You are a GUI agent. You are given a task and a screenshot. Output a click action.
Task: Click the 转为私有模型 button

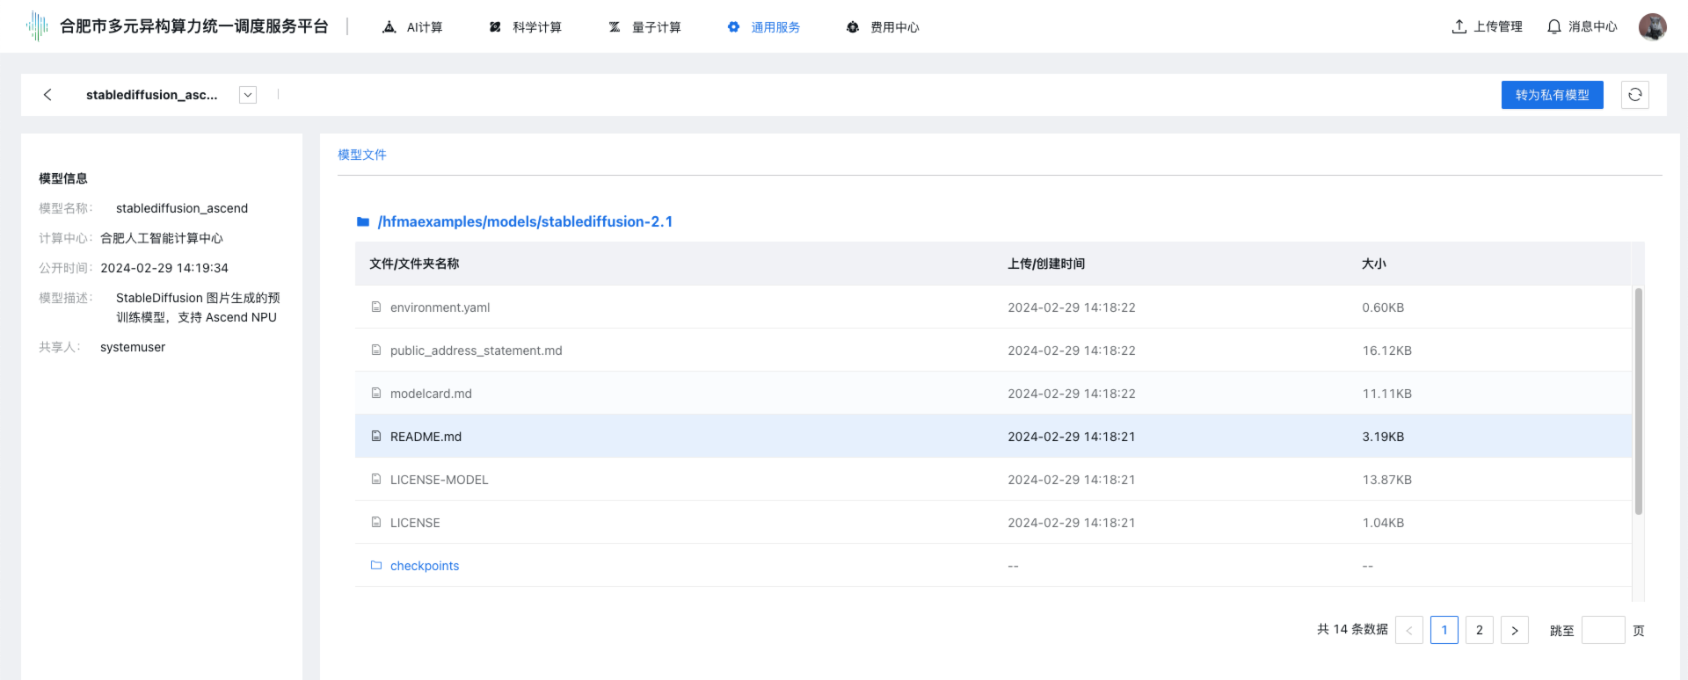[1552, 95]
